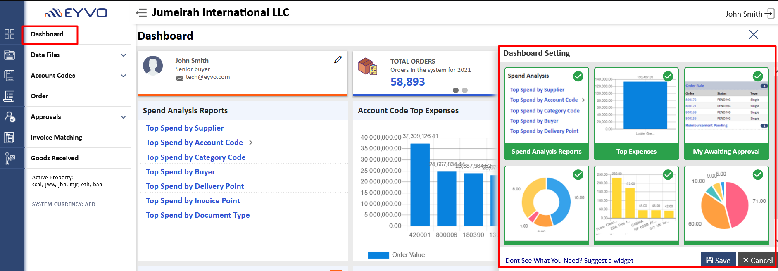Click the Account Codes icon in the icon strip

click(10, 75)
